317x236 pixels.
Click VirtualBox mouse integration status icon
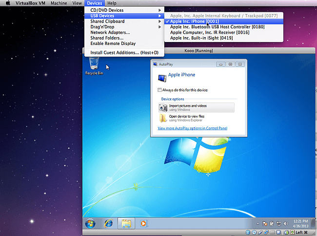286,233
